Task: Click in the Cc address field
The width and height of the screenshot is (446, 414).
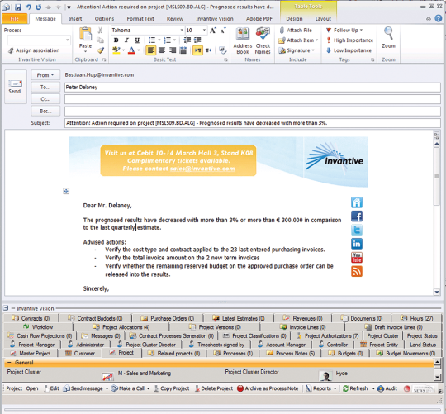Action: point(253,99)
